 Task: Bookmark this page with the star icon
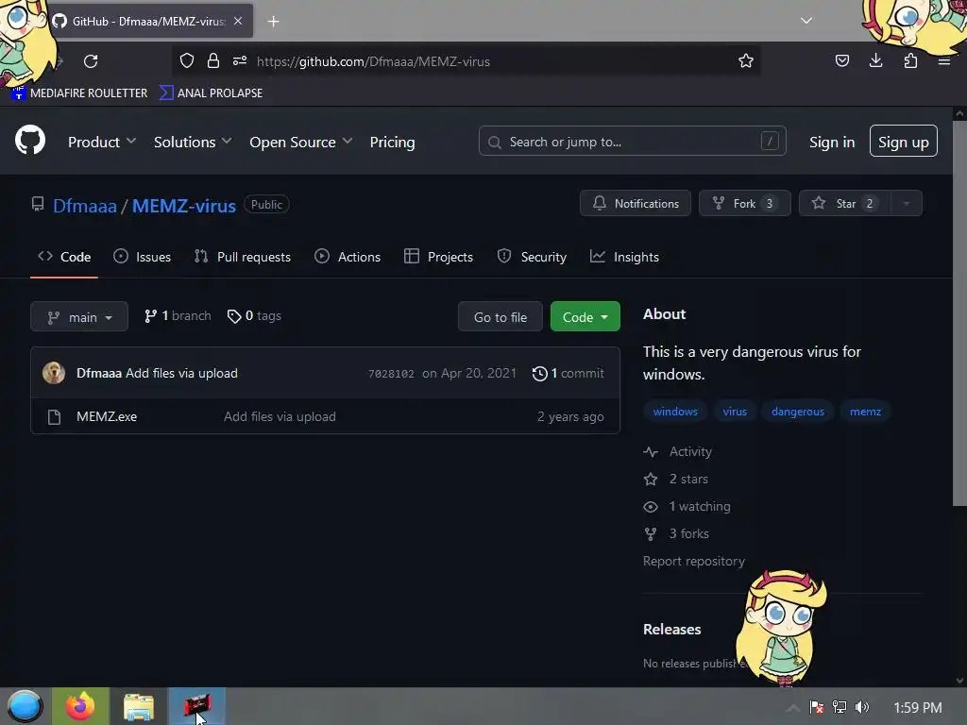(746, 60)
